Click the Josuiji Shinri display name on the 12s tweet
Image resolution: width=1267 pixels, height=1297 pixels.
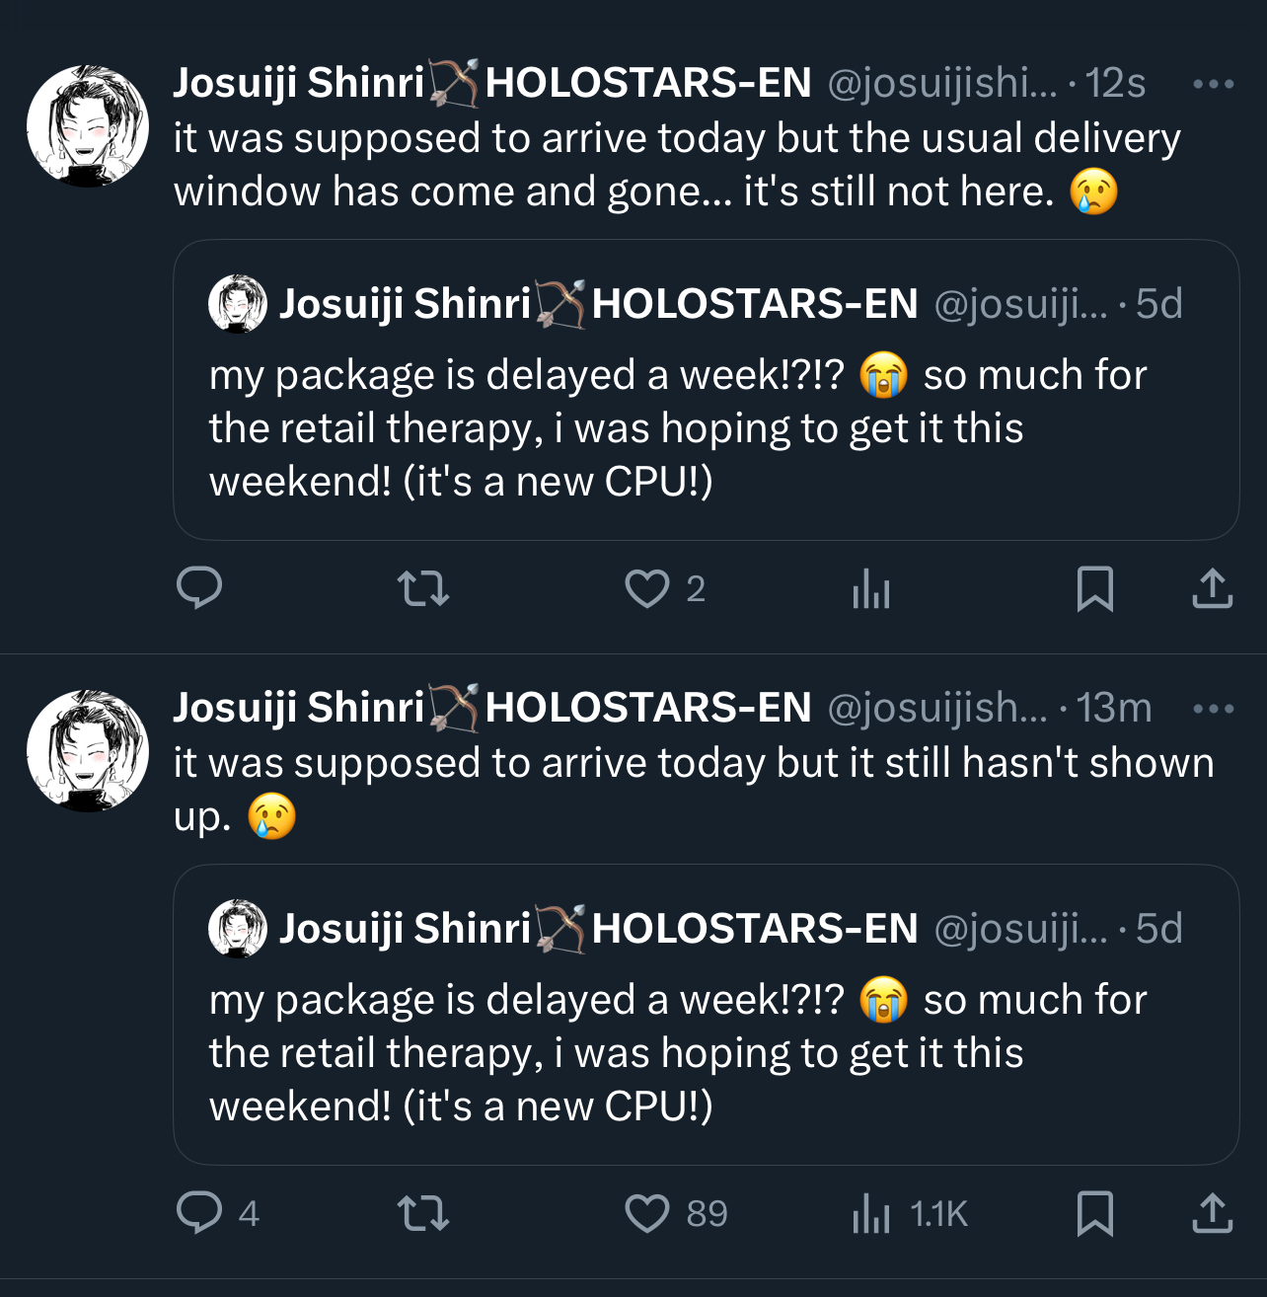click(x=298, y=83)
